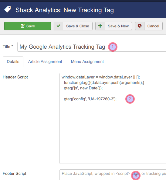This screenshot has width=166, height=180.
Task: Click inside the Header Script textarea
Action: [113, 119]
